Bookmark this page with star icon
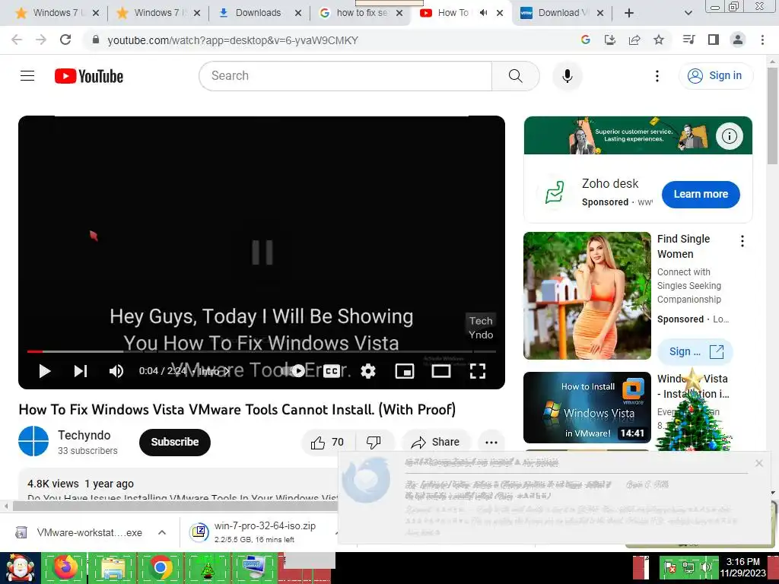This screenshot has height=584, width=779. click(x=659, y=40)
